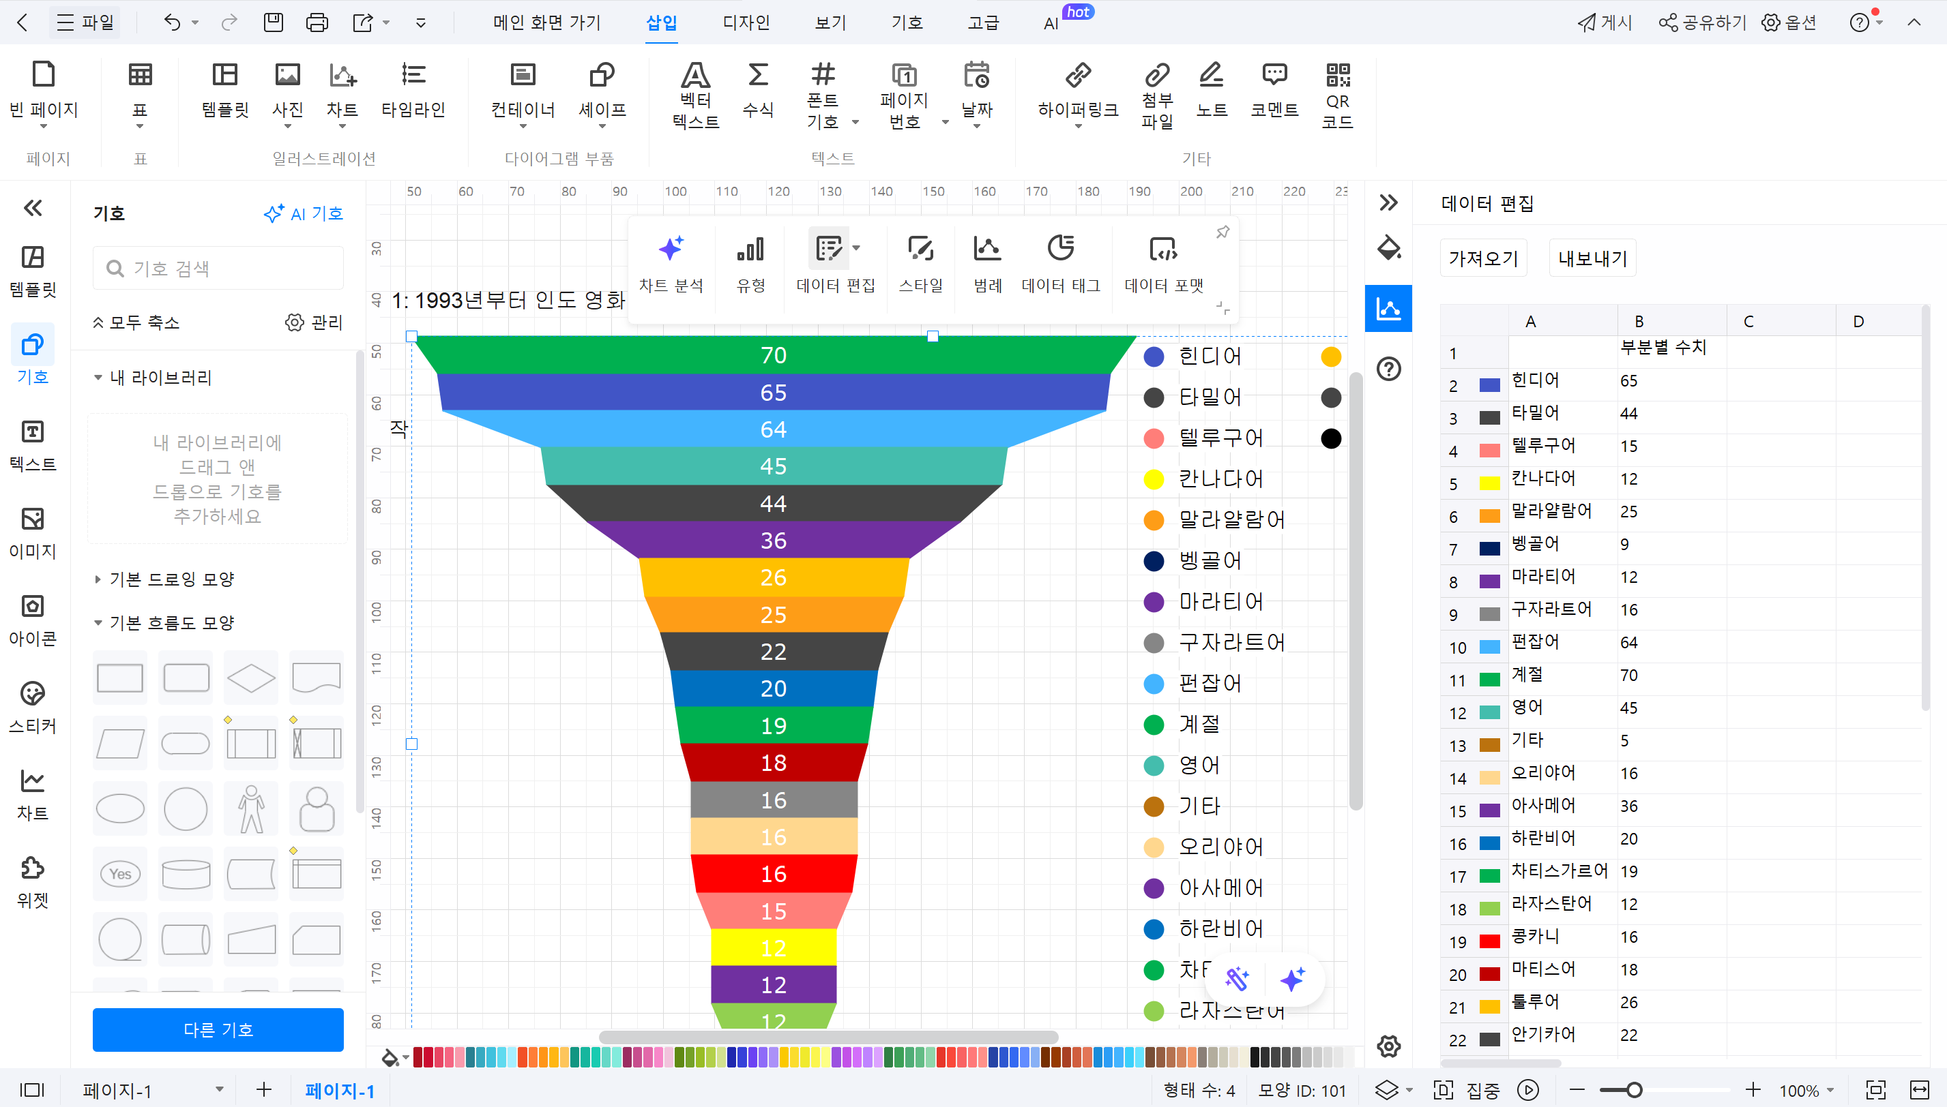Viewport: 1947px width, 1107px height.
Task: Open the 고급 tab
Action: tap(983, 22)
